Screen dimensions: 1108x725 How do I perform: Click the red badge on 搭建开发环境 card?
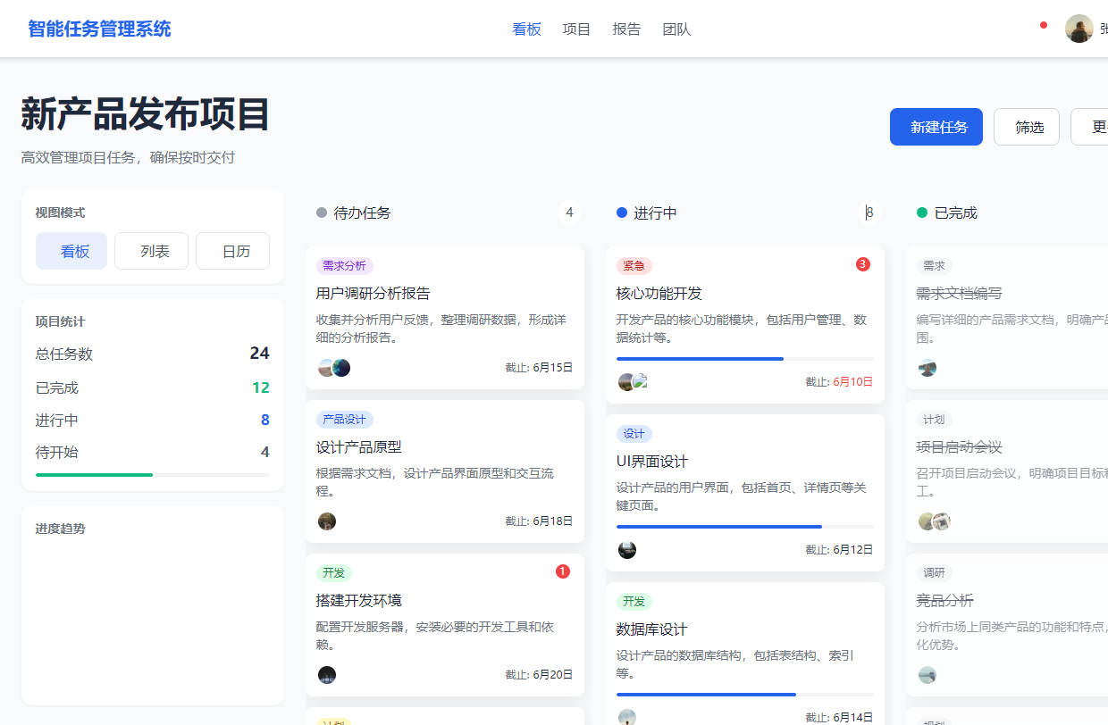[x=563, y=571]
